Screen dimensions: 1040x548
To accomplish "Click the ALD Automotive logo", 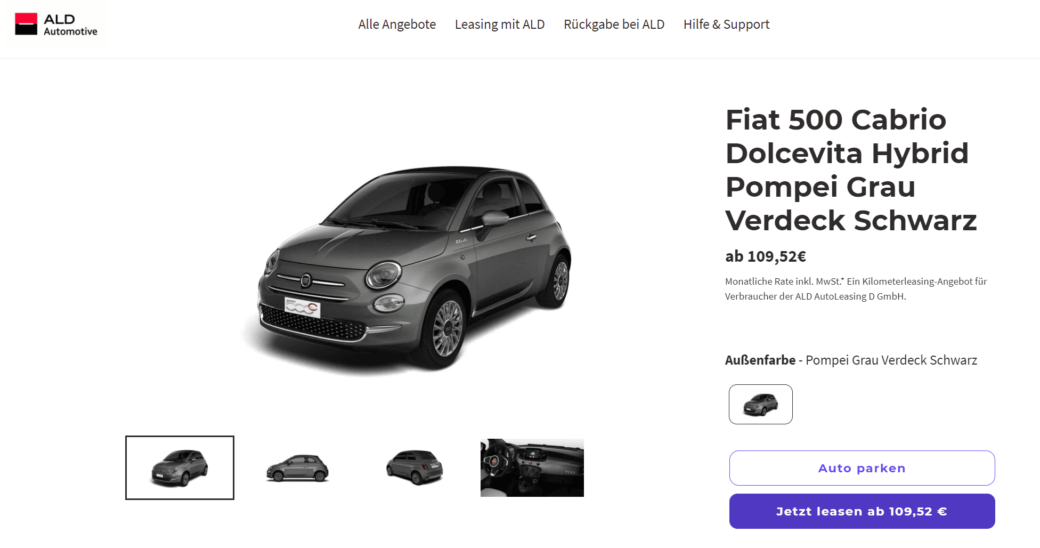I will (x=56, y=25).
